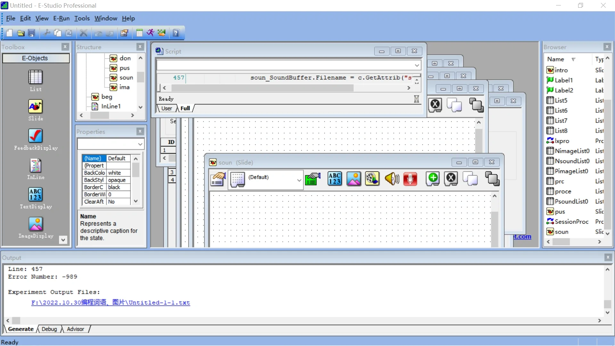This screenshot has width=615, height=346.
Task: Click the TextDisplay icon in Toolbox
Action: pos(35,195)
